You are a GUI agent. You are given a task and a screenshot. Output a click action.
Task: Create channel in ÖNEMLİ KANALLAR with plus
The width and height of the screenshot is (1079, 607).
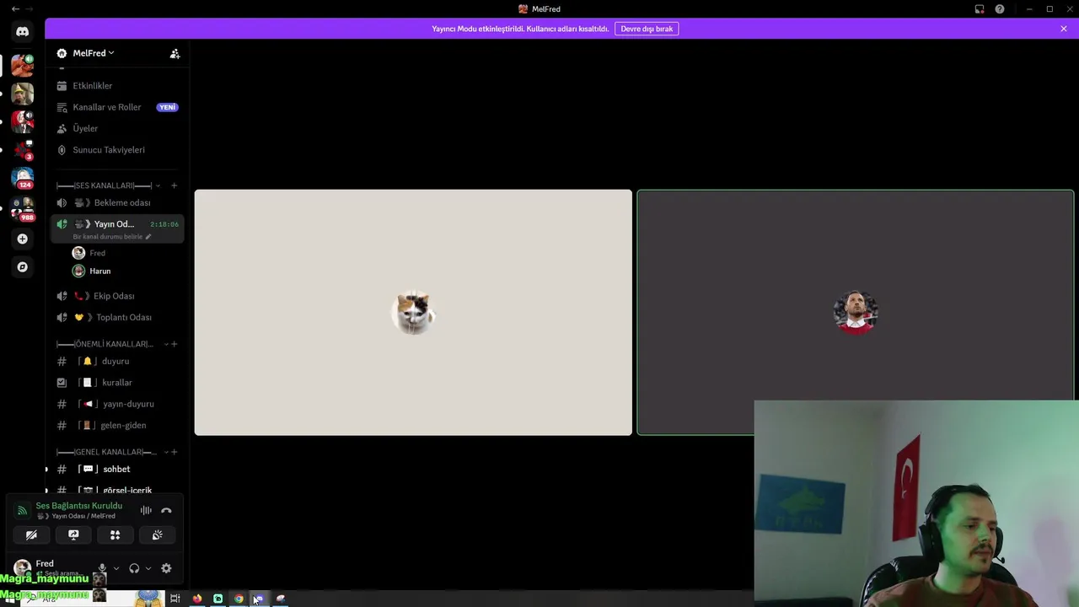174,344
